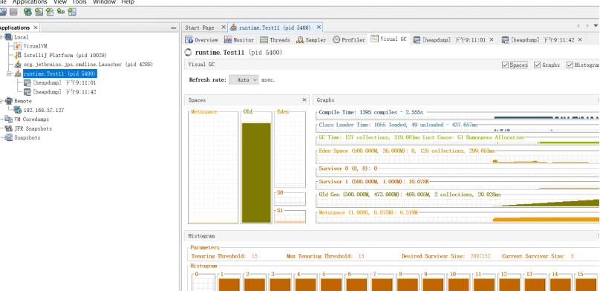
Task: Click the icon on heapdump 9:11:42 tab
Action: tap(505, 40)
